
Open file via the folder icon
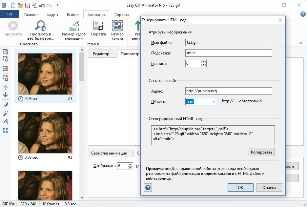(x=20, y=5)
